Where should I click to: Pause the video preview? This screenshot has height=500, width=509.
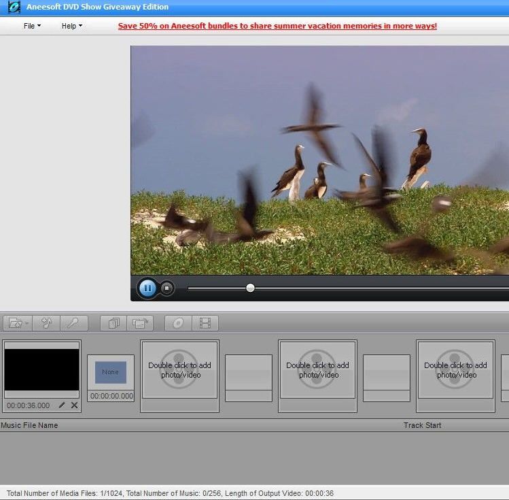(147, 288)
